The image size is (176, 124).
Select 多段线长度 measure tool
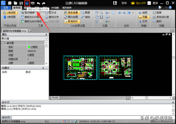coord(161,17)
